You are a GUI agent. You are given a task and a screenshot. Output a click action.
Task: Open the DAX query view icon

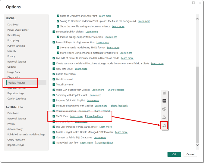pos(165,118)
